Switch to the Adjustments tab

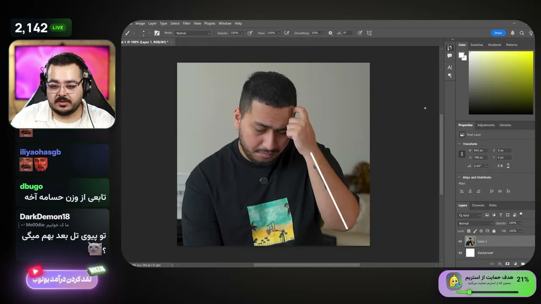click(486, 125)
